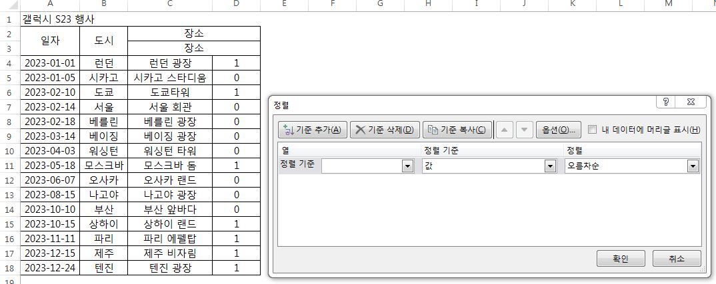
Task: Click the date cell 2023-08-15
Action: click(x=50, y=195)
